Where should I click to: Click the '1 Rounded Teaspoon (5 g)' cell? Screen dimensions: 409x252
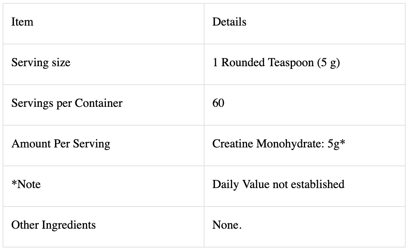276,62
